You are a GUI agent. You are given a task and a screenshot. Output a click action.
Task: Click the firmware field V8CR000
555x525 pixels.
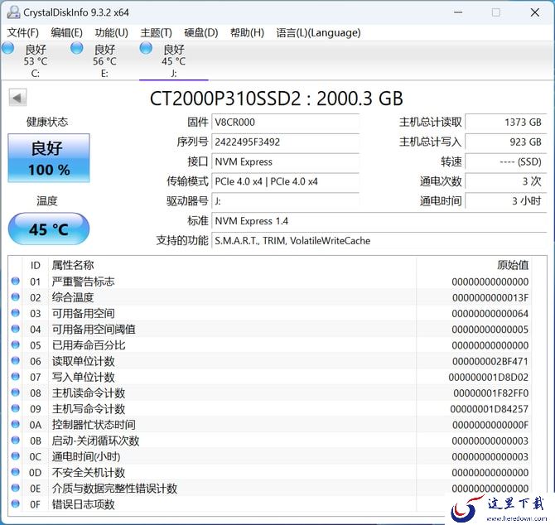[285, 123]
